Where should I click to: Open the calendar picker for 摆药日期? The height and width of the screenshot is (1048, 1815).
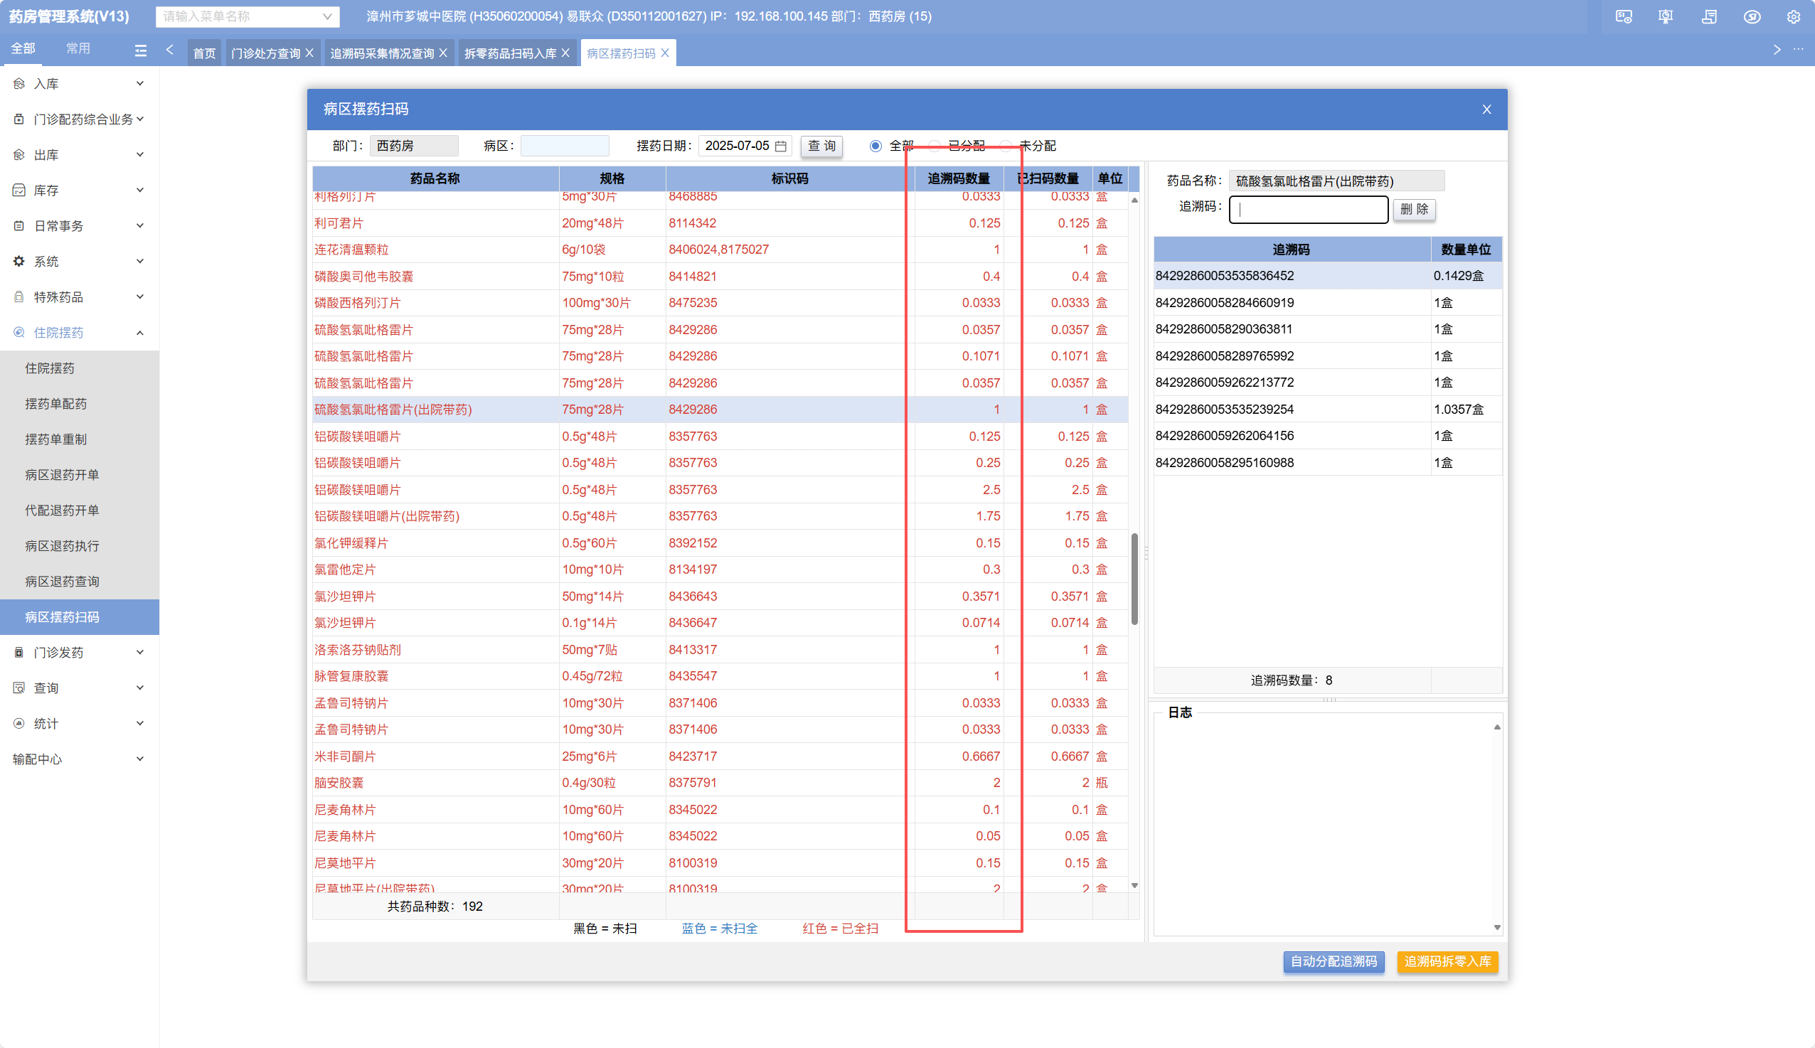(780, 146)
